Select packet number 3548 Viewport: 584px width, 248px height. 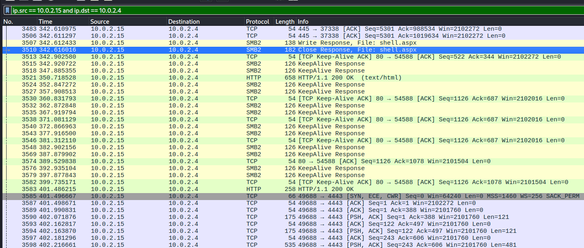click(x=293, y=148)
